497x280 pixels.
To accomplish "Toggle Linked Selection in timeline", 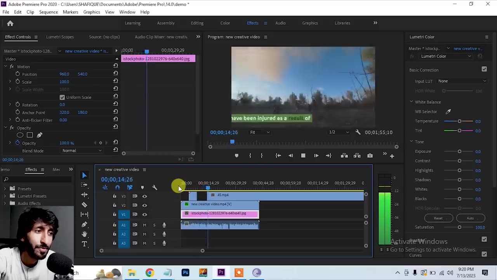I will tap(130, 187).
